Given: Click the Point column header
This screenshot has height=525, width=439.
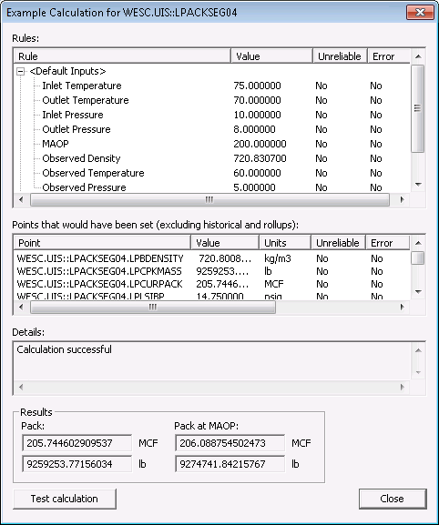Looking at the screenshot, I should coord(102,243).
